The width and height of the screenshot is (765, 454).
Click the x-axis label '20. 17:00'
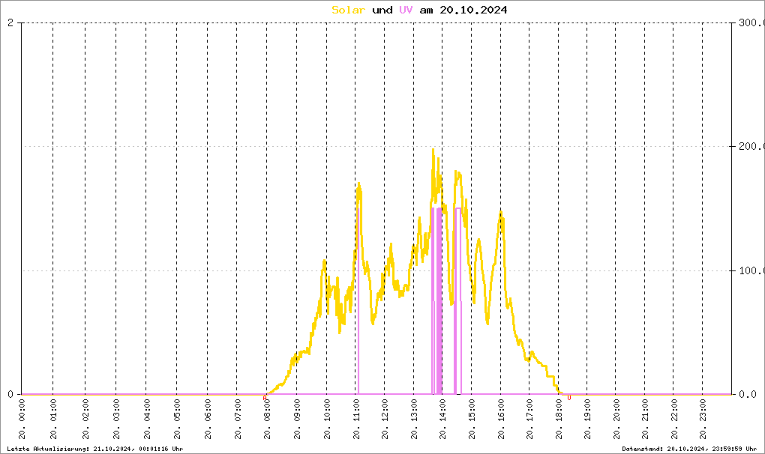tap(529, 420)
